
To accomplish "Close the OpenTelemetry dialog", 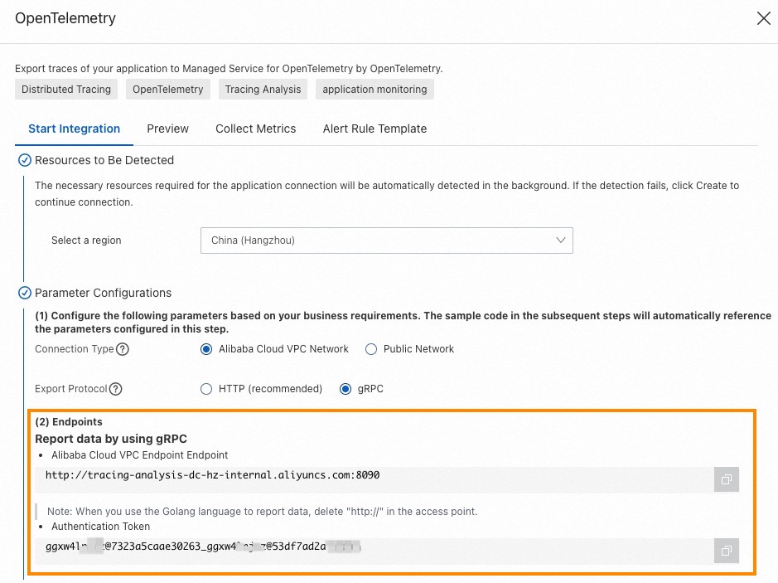I will coord(764,18).
